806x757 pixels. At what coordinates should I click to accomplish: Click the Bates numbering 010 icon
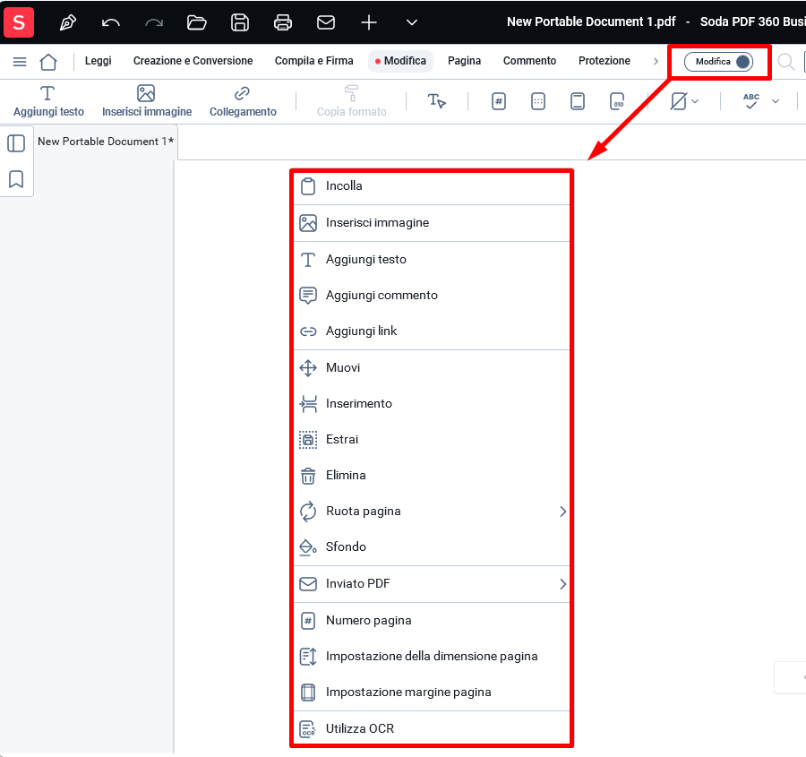click(617, 101)
